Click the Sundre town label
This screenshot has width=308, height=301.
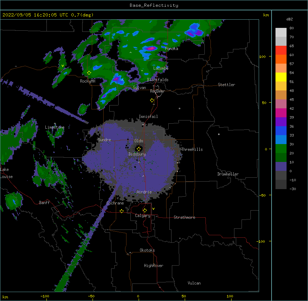(104, 140)
